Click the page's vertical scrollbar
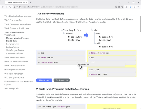Image resolution: width=141 pixels, height=109 pixels. pyautogui.click(x=140, y=24)
